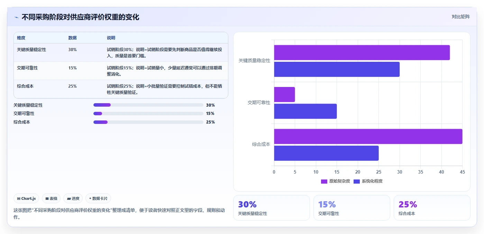Click the blue 综合成本 chart bar
The height and width of the screenshot is (234, 484).
(326, 153)
